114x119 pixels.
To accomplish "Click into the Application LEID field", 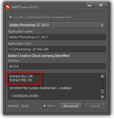I will [x=57, y=49].
